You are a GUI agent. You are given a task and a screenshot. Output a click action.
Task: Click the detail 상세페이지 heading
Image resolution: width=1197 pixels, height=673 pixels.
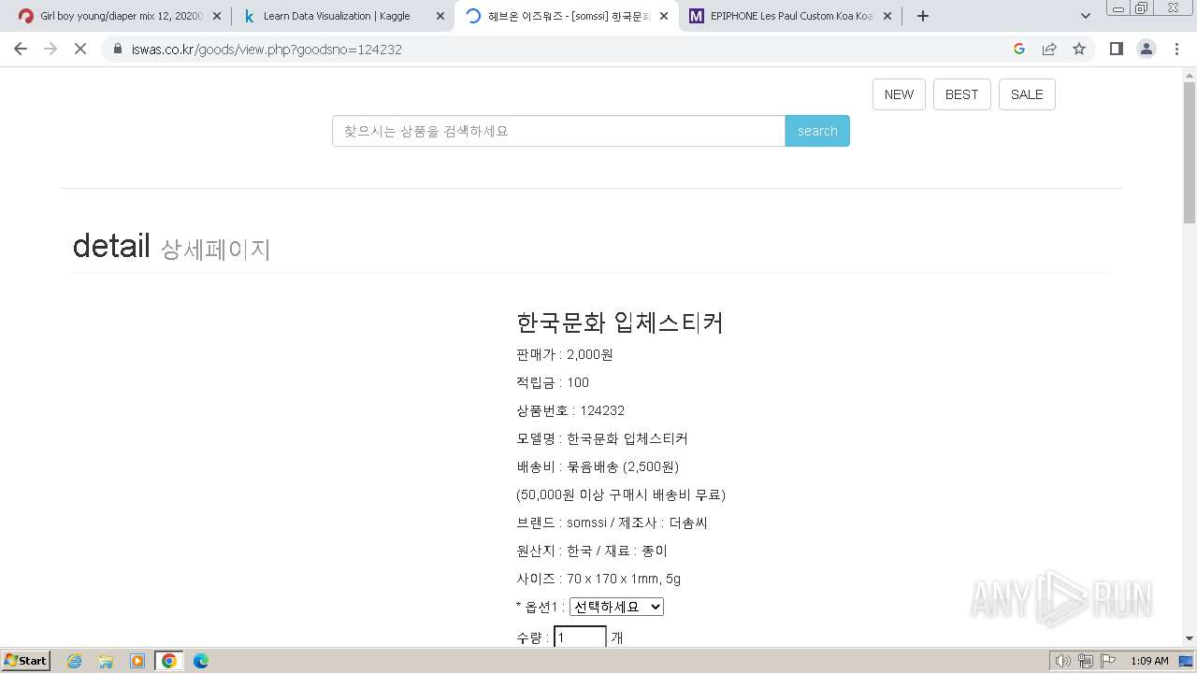[171, 247]
